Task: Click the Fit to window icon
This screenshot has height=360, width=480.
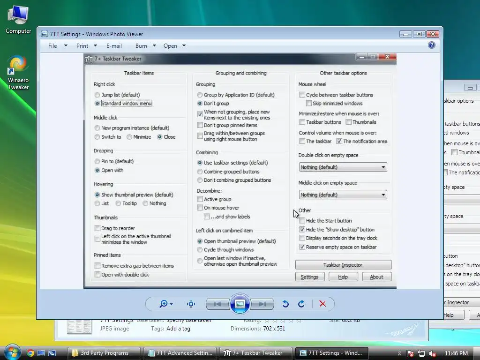Action: (191, 304)
